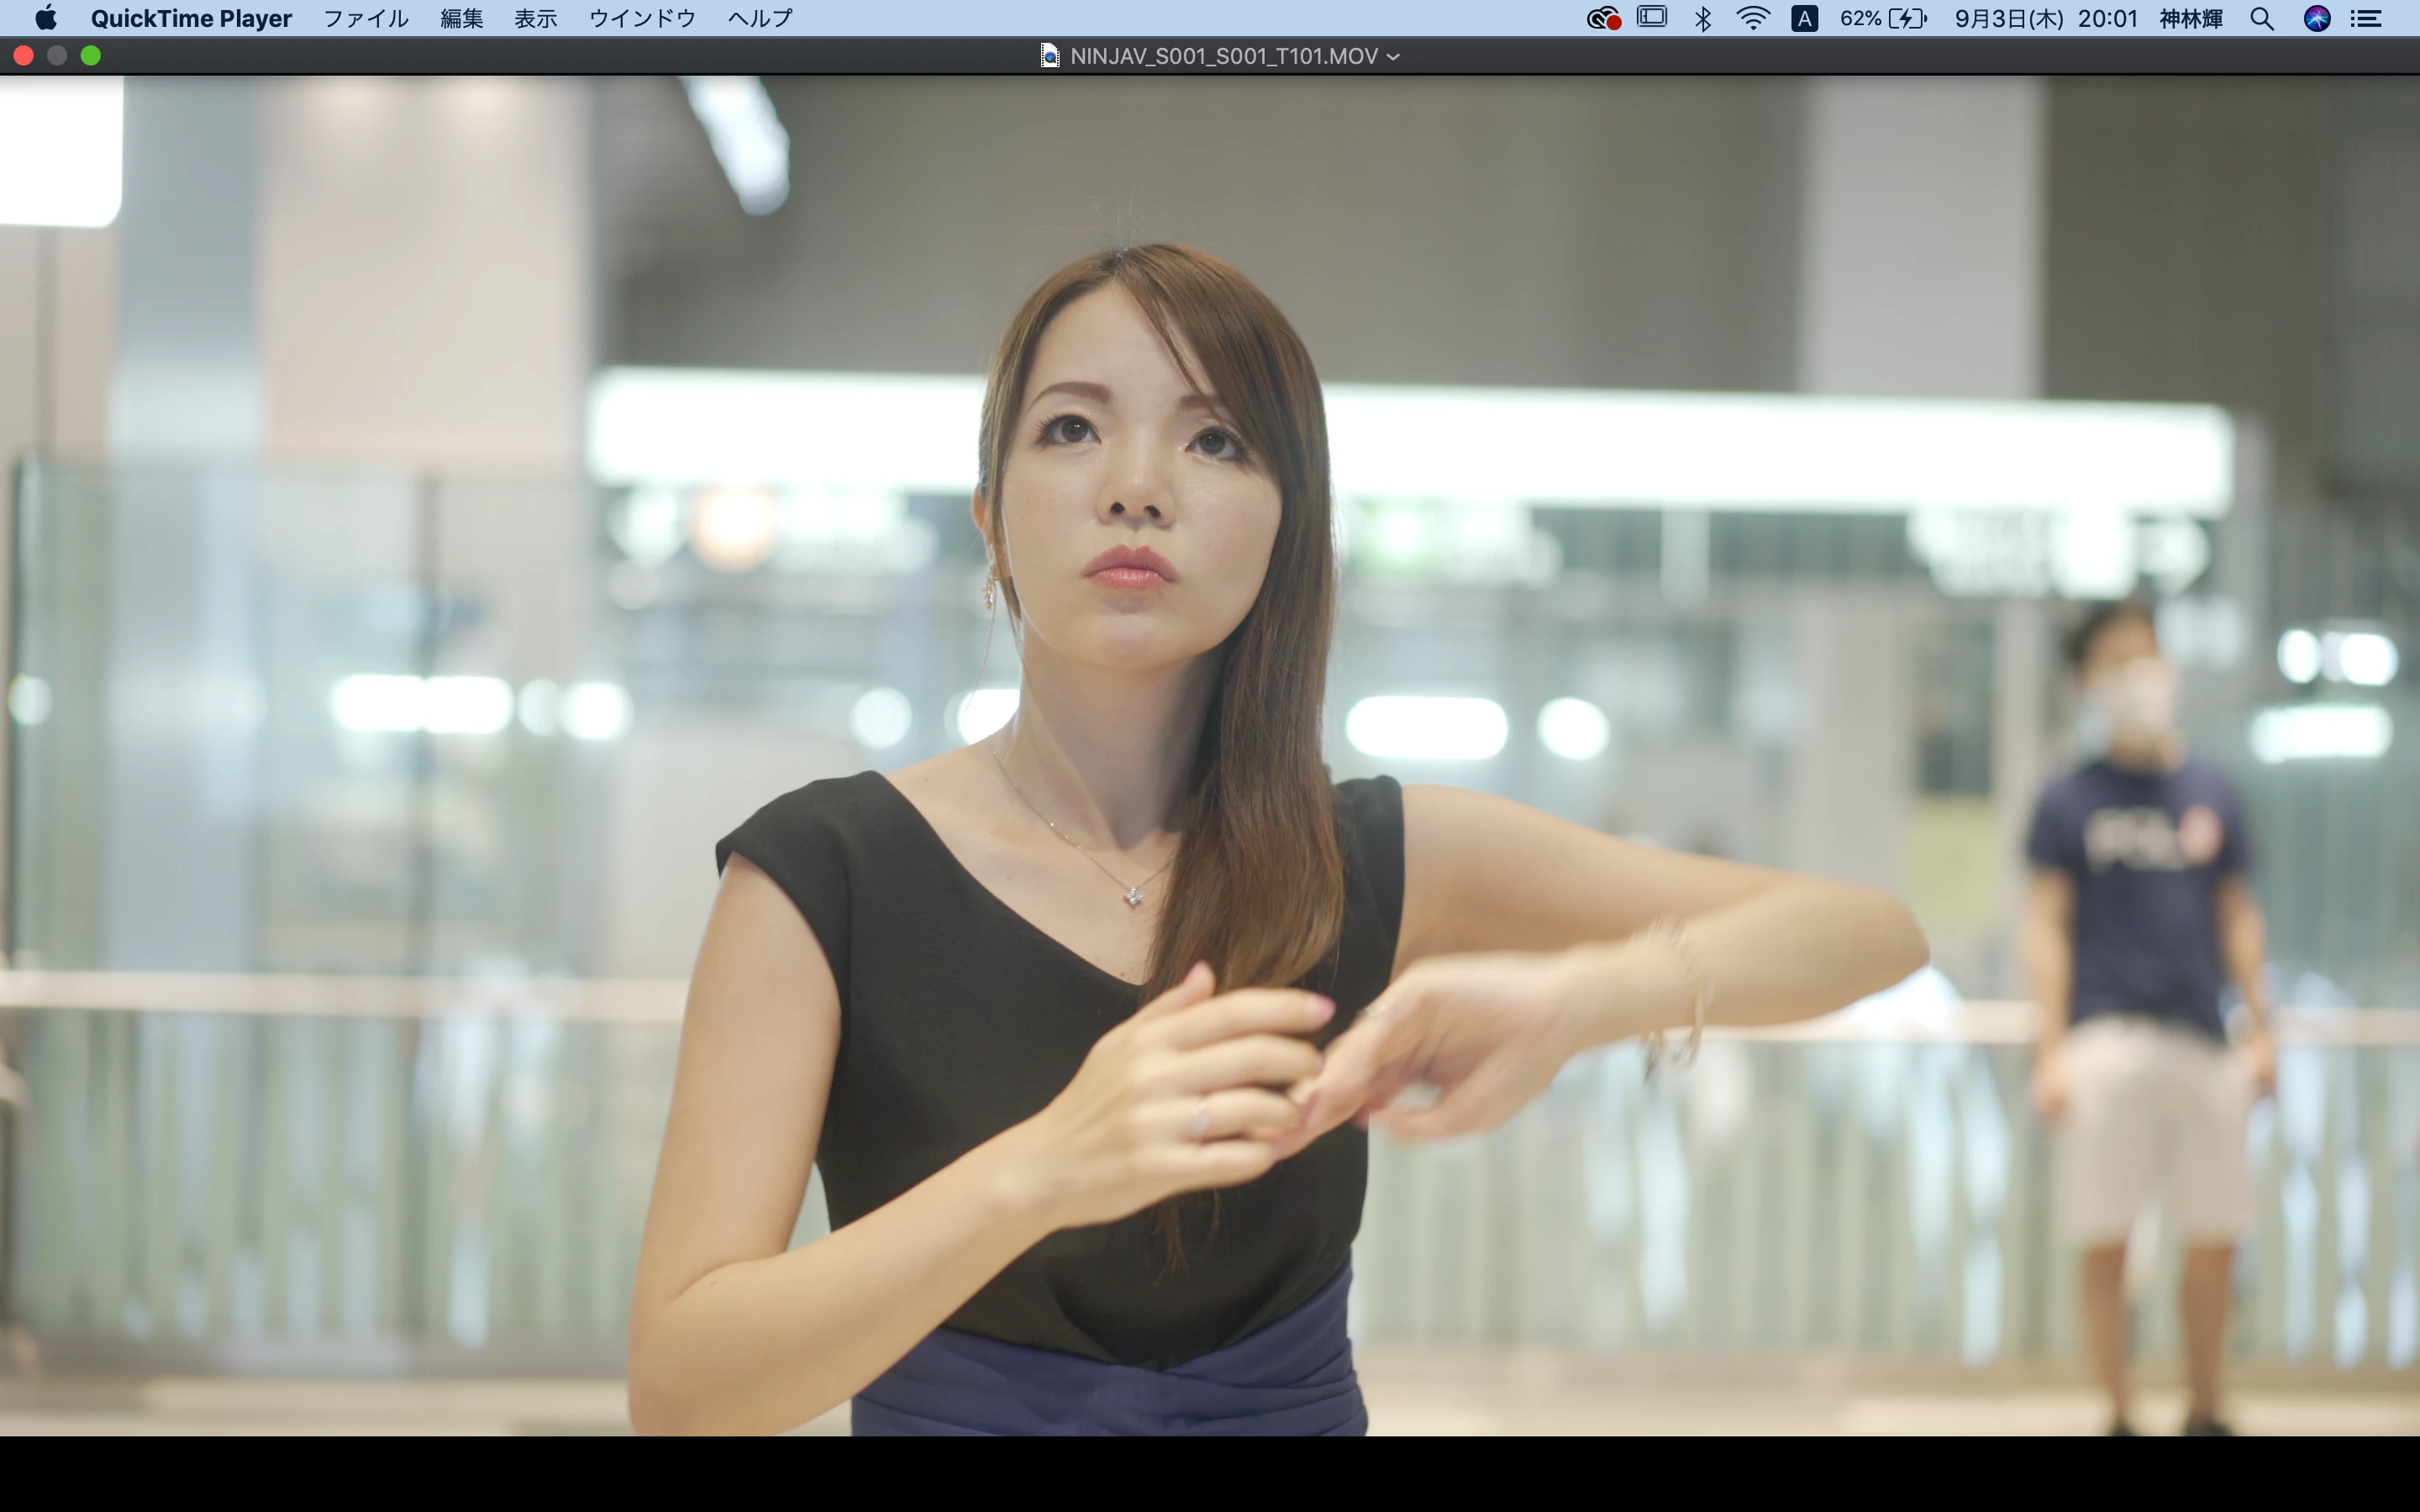Open the Sidecar display menu icon
Image resolution: width=2420 pixels, height=1512 pixels.
1652,18
